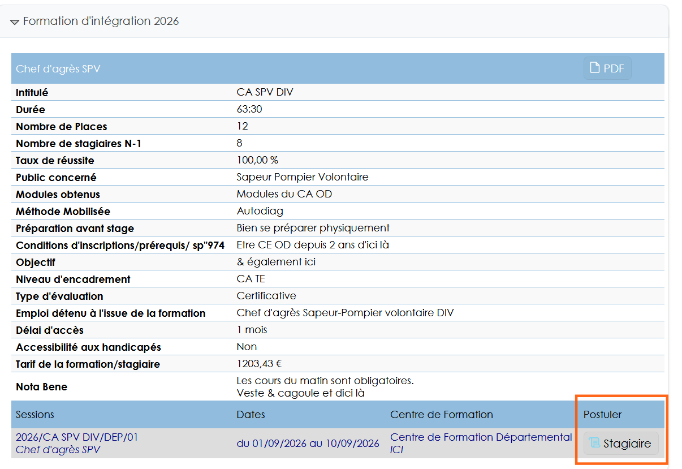The image size is (682, 469).
Task: Select the Intitulé value CA SPV DIV
Action: pyautogui.click(x=265, y=92)
